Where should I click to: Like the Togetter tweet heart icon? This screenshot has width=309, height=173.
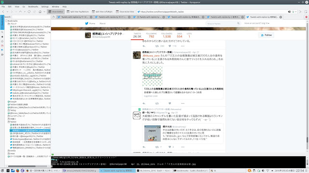coord(169,103)
